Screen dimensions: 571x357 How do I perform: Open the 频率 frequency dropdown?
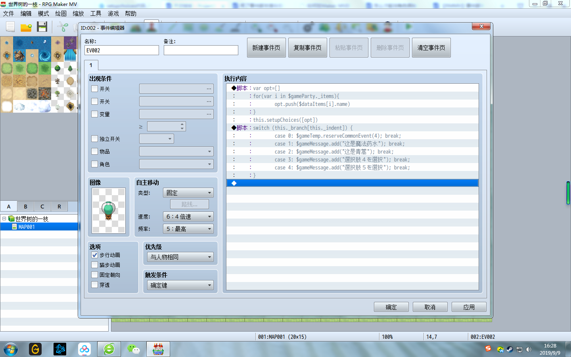coord(188,229)
